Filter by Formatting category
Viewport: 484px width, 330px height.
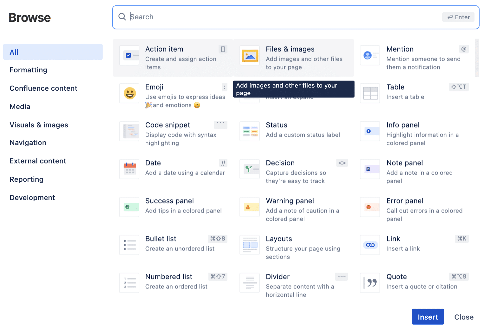(x=29, y=70)
